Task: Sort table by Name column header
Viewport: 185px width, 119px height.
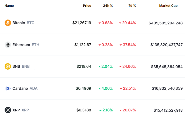Action: [x=9, y=6]
